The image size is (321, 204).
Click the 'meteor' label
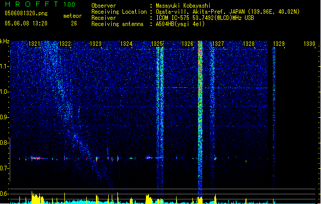72,16
